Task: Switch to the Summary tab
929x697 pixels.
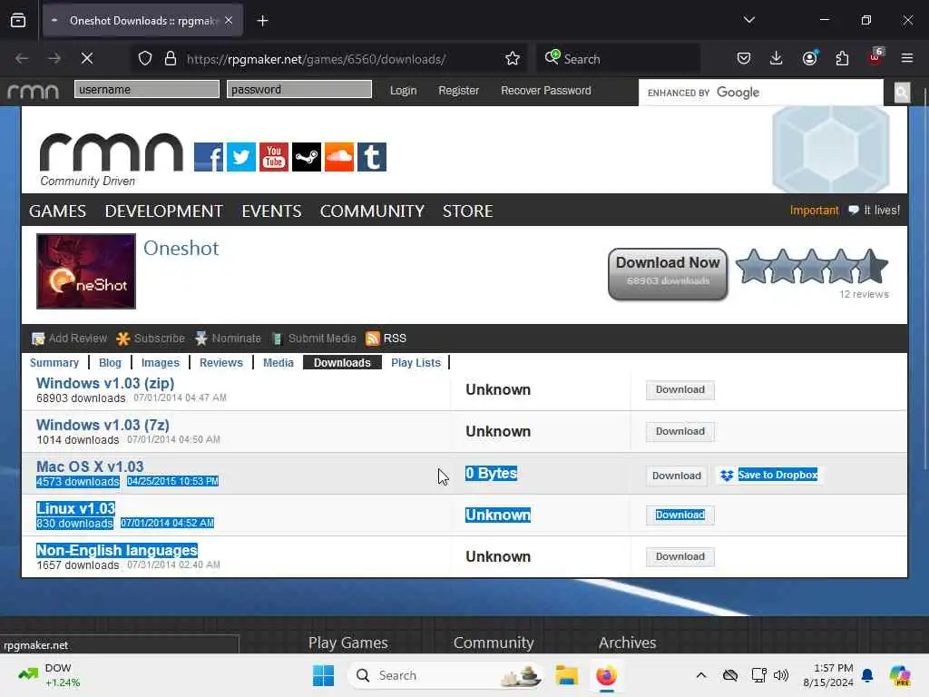Action: (54, 363)
